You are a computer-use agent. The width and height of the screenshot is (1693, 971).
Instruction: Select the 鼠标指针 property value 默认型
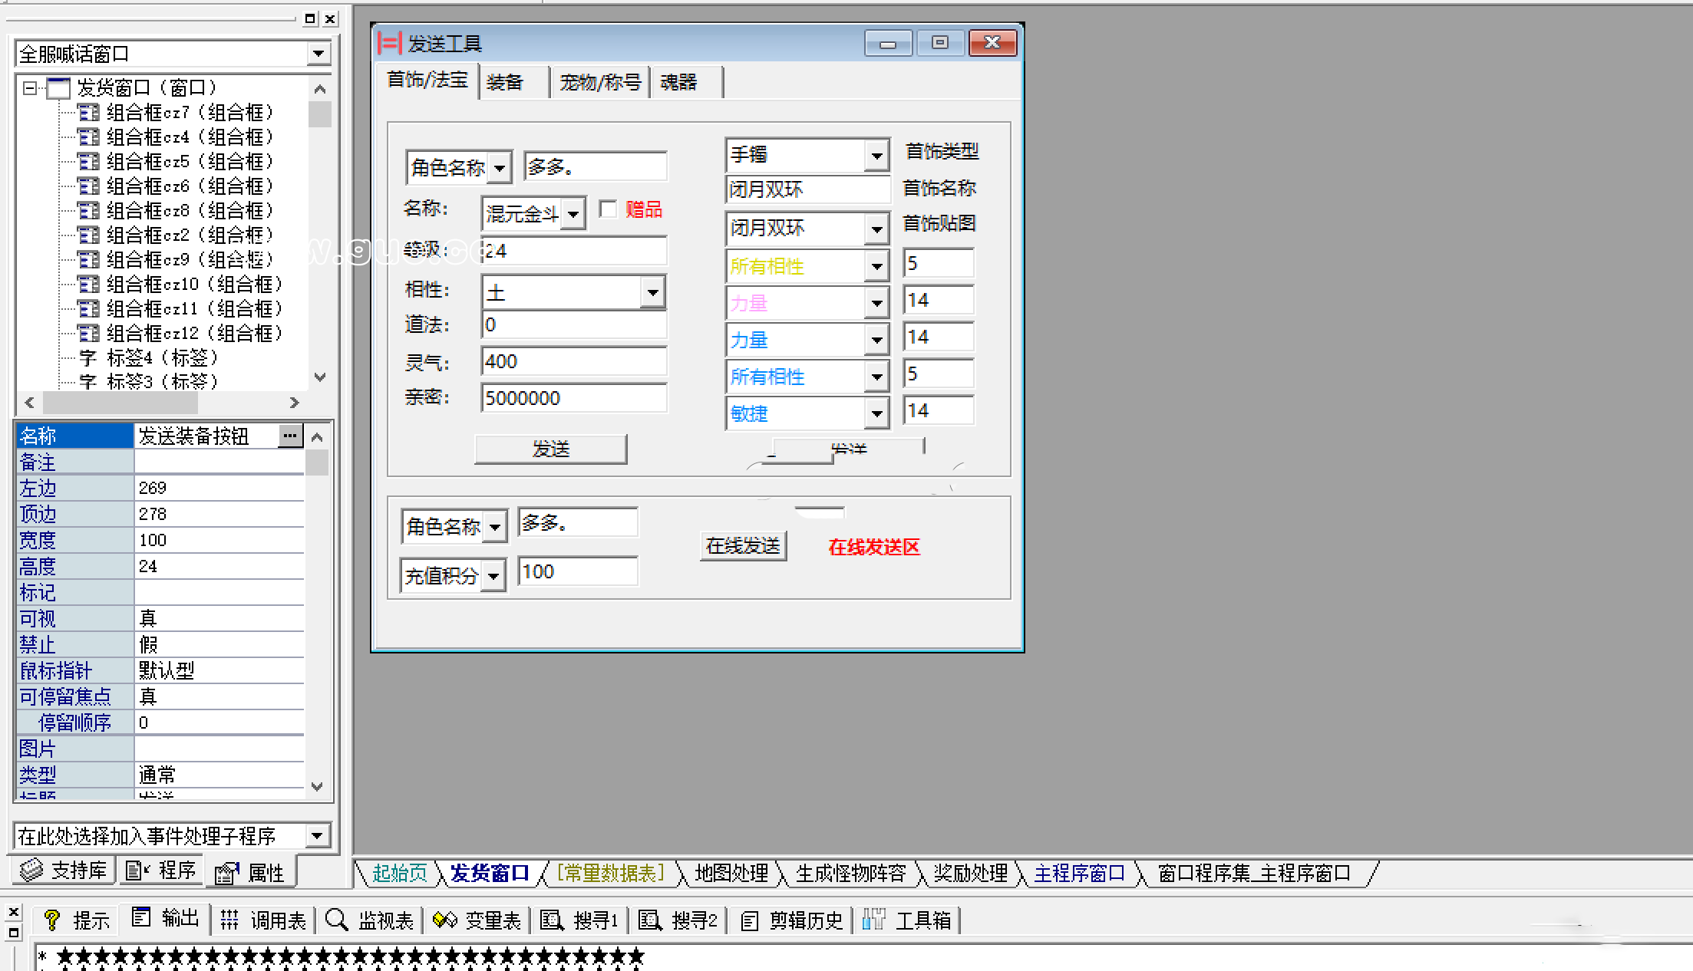[219, 670]
